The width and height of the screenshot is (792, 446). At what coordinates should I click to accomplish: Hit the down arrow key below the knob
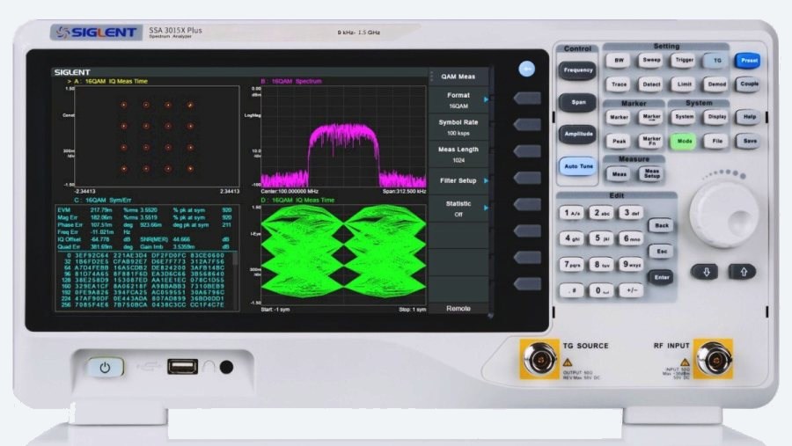pos(705,272)
